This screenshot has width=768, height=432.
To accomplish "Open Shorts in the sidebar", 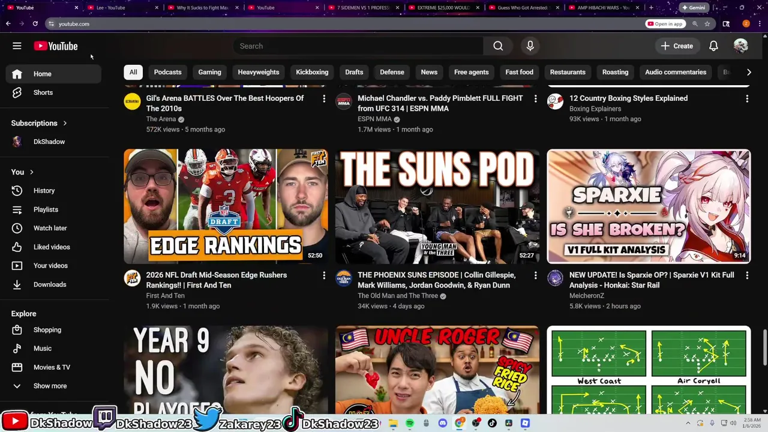I will click(54, 92).
